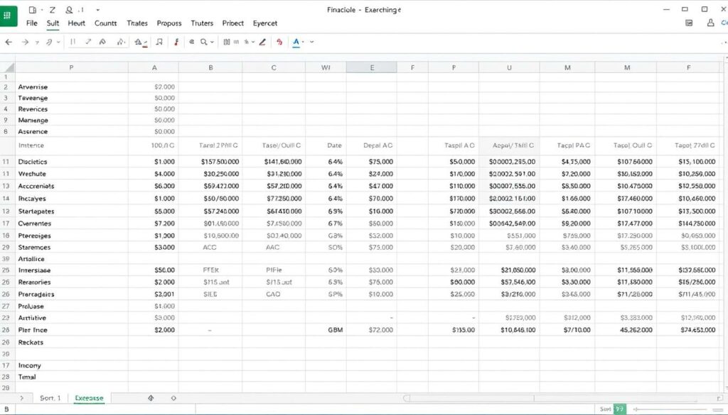Click the person icon in the title bar
This screenshot has height=415, width=728.
point(69,10)
